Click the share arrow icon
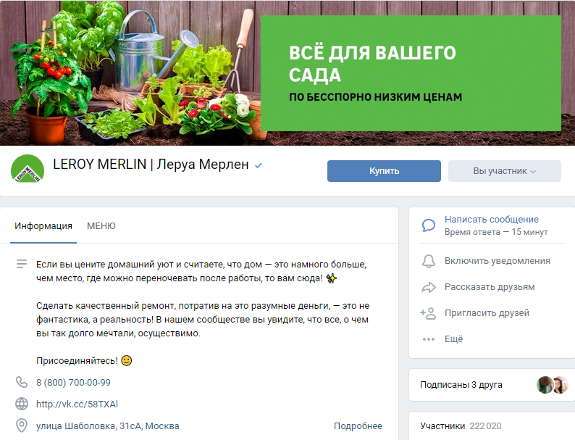The height and width of the screenshot is (440, 575). click(428, 287)
